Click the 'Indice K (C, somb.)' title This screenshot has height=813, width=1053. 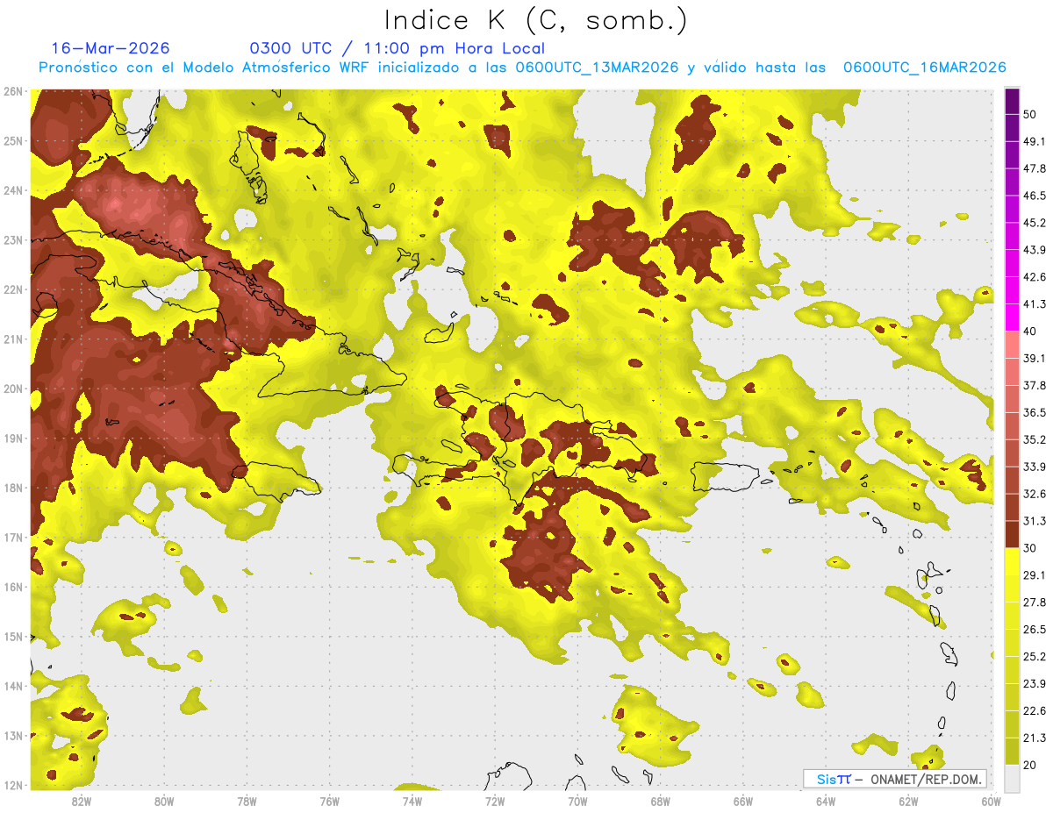[536, 20]
